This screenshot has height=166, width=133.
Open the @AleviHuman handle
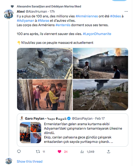[36, 11]
